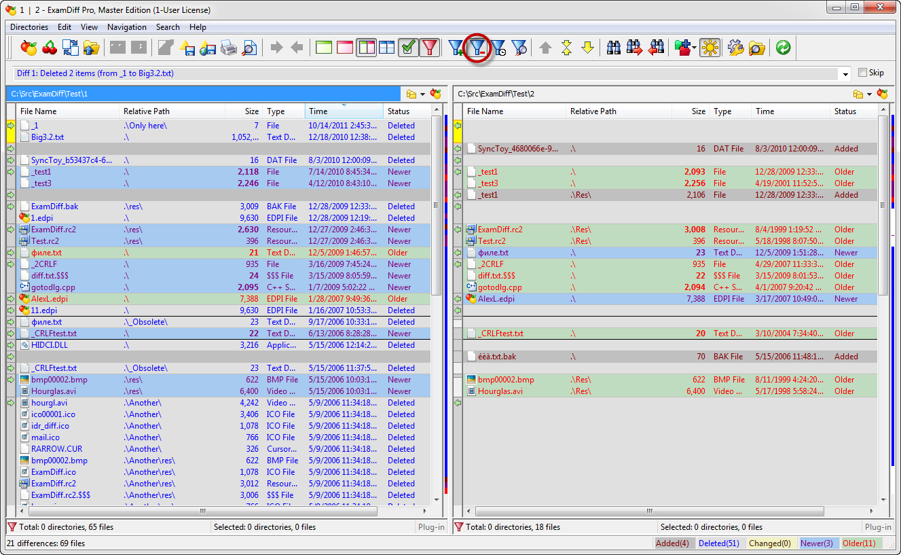Toggle the red funnel filter button
The width and height of the screenshot is (901, 555).
[429, 48]
